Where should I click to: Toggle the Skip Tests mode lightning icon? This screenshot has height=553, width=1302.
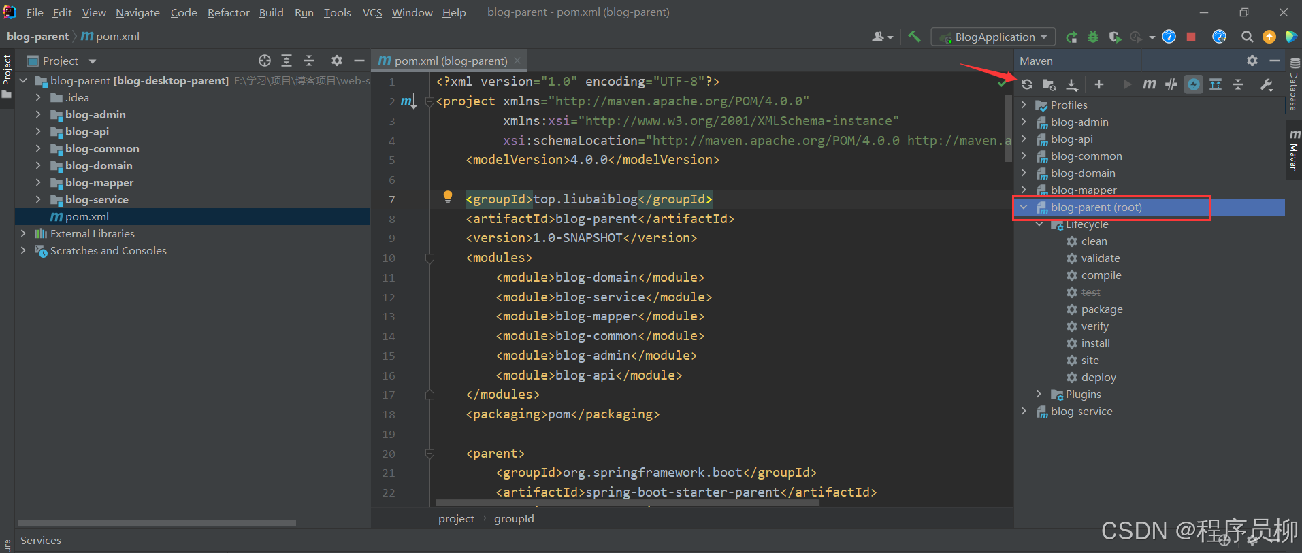tap(1194, 84)
